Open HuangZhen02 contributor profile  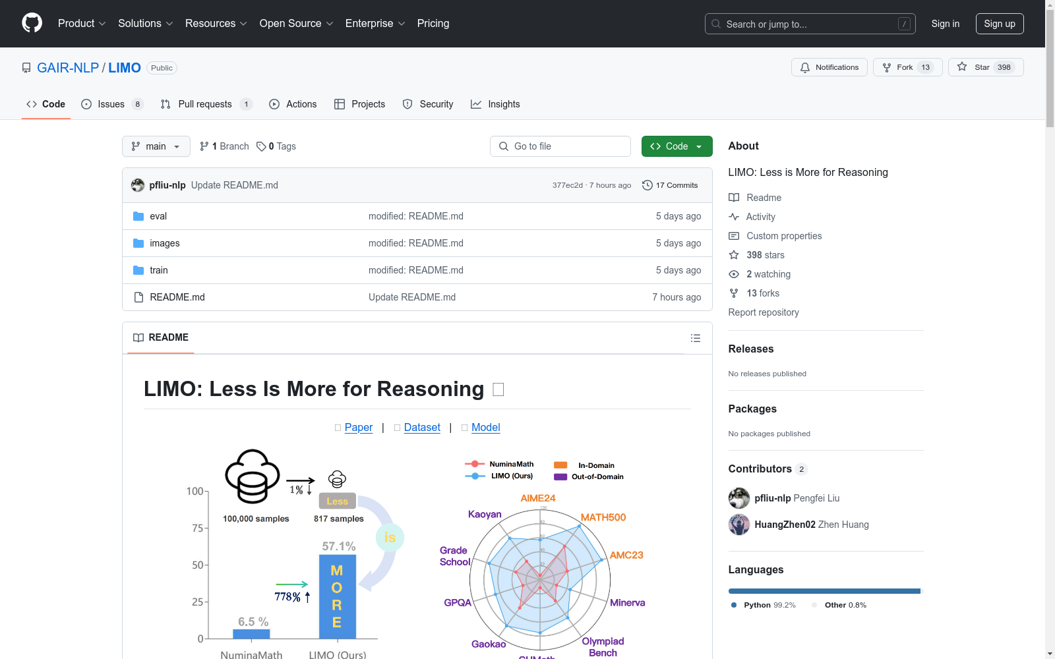pyautogui.click(x=785, y=525)
